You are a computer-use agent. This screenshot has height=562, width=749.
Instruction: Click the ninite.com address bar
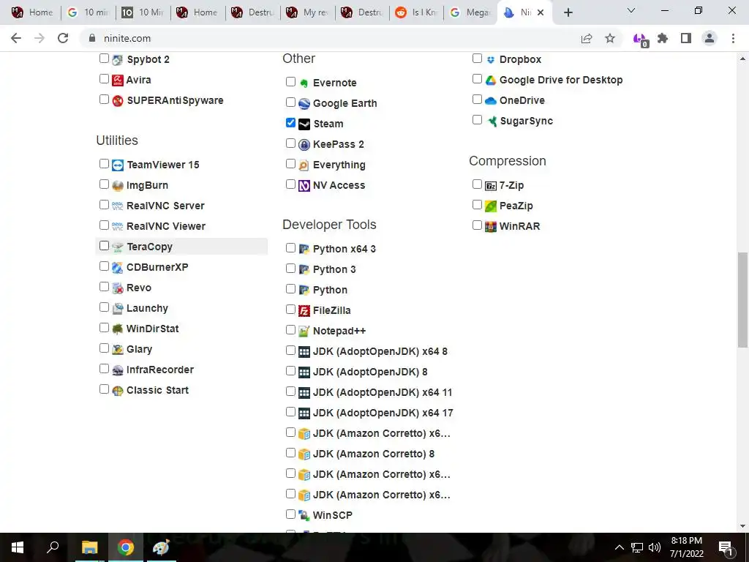[330, 38]
